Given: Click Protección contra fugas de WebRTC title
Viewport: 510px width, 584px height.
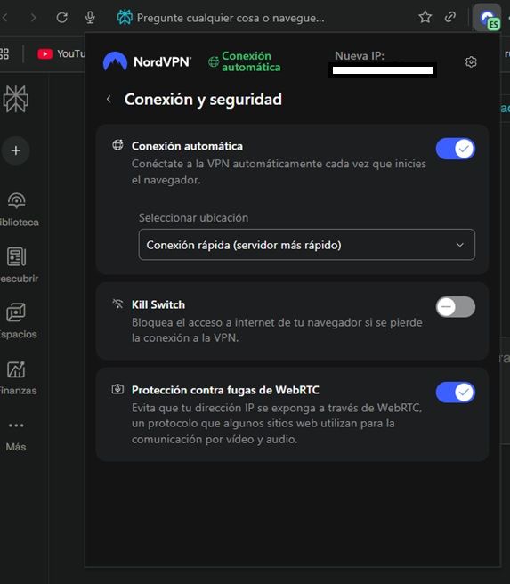Looking at the screenshot, I should [x=225, y=390].
